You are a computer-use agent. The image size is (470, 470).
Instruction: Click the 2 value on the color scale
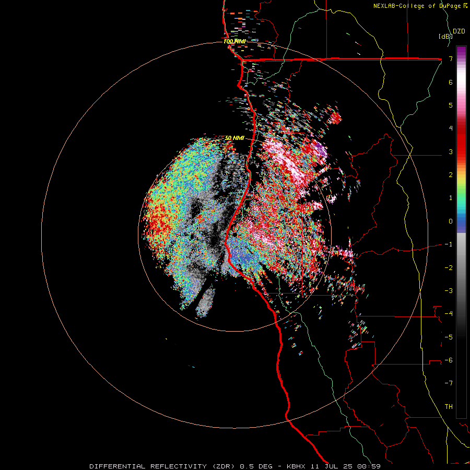pyautogui.click(x=451, y=175)
